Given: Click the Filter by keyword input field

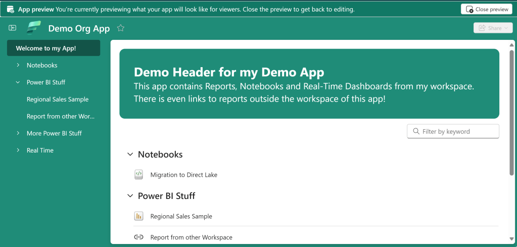Looking at the screenshot, I should pyautogui.click(x=458, y=131).
